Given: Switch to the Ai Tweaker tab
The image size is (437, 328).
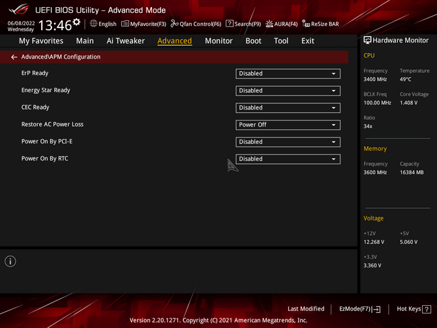Looking at the screenshot, I should click(125, 40).
